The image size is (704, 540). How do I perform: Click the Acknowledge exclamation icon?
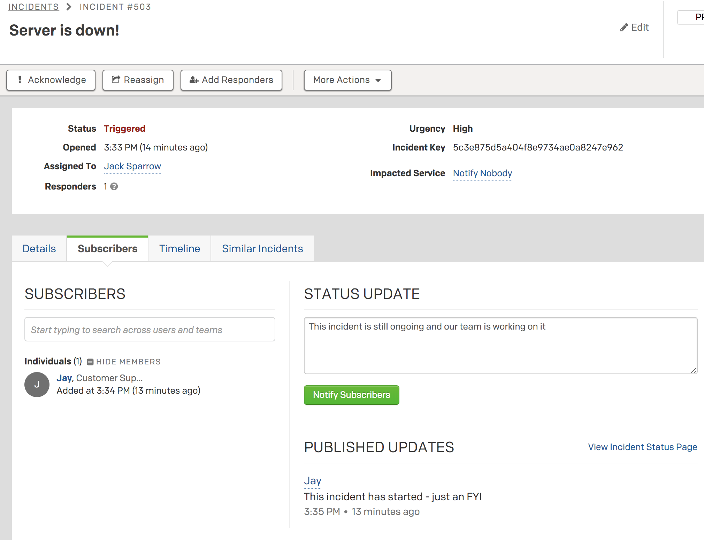point(20,80)
